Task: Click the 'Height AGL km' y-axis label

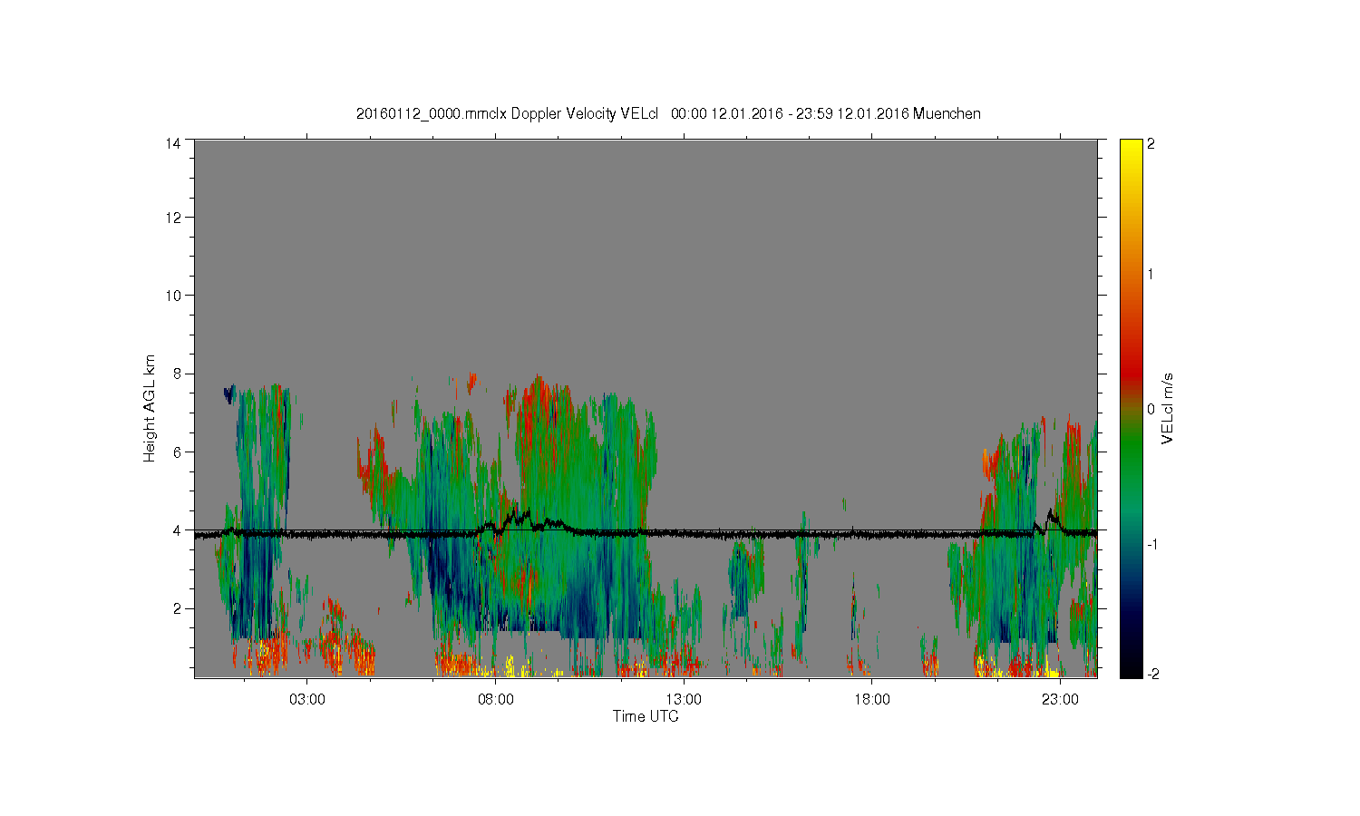Action: [150, 408]
